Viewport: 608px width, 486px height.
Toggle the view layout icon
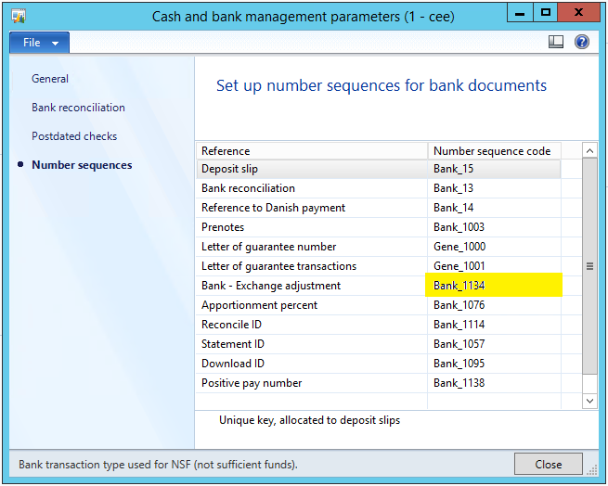557,43
